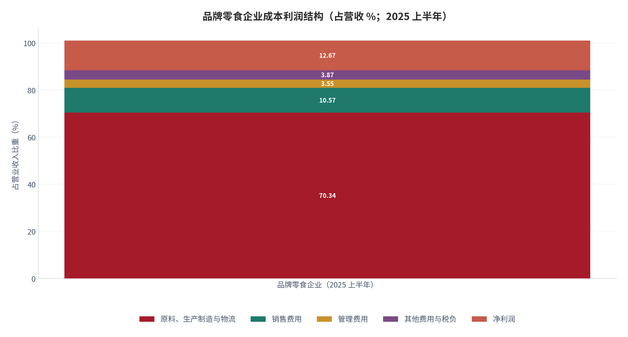Click the y-axis tick 20
This screenshot has height=337, width=628.
[32, 232]
